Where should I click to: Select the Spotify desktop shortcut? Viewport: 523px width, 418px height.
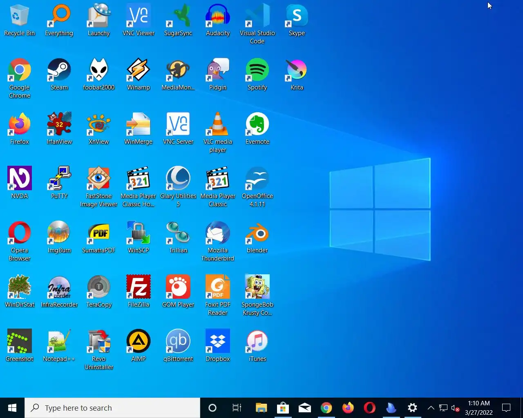pyautogui.click(x=257, y=75)
